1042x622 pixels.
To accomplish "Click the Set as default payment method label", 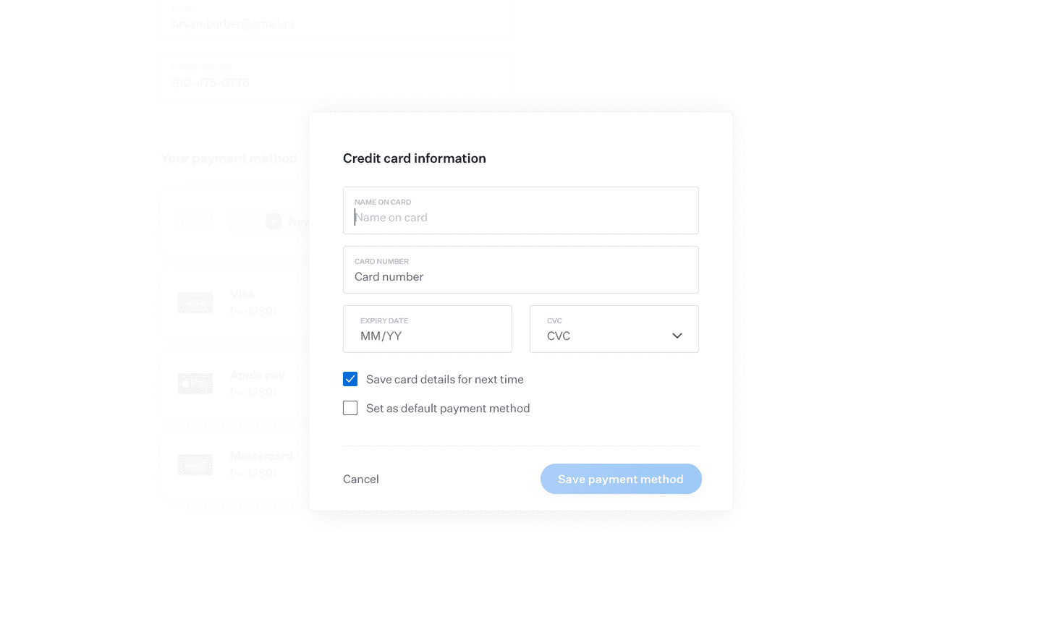I will coord(448,408).
